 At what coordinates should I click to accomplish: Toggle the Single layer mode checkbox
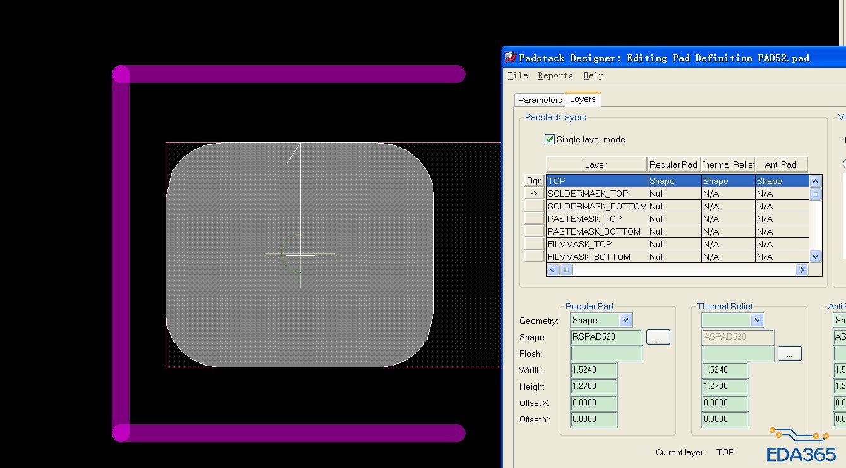[550, 139]
